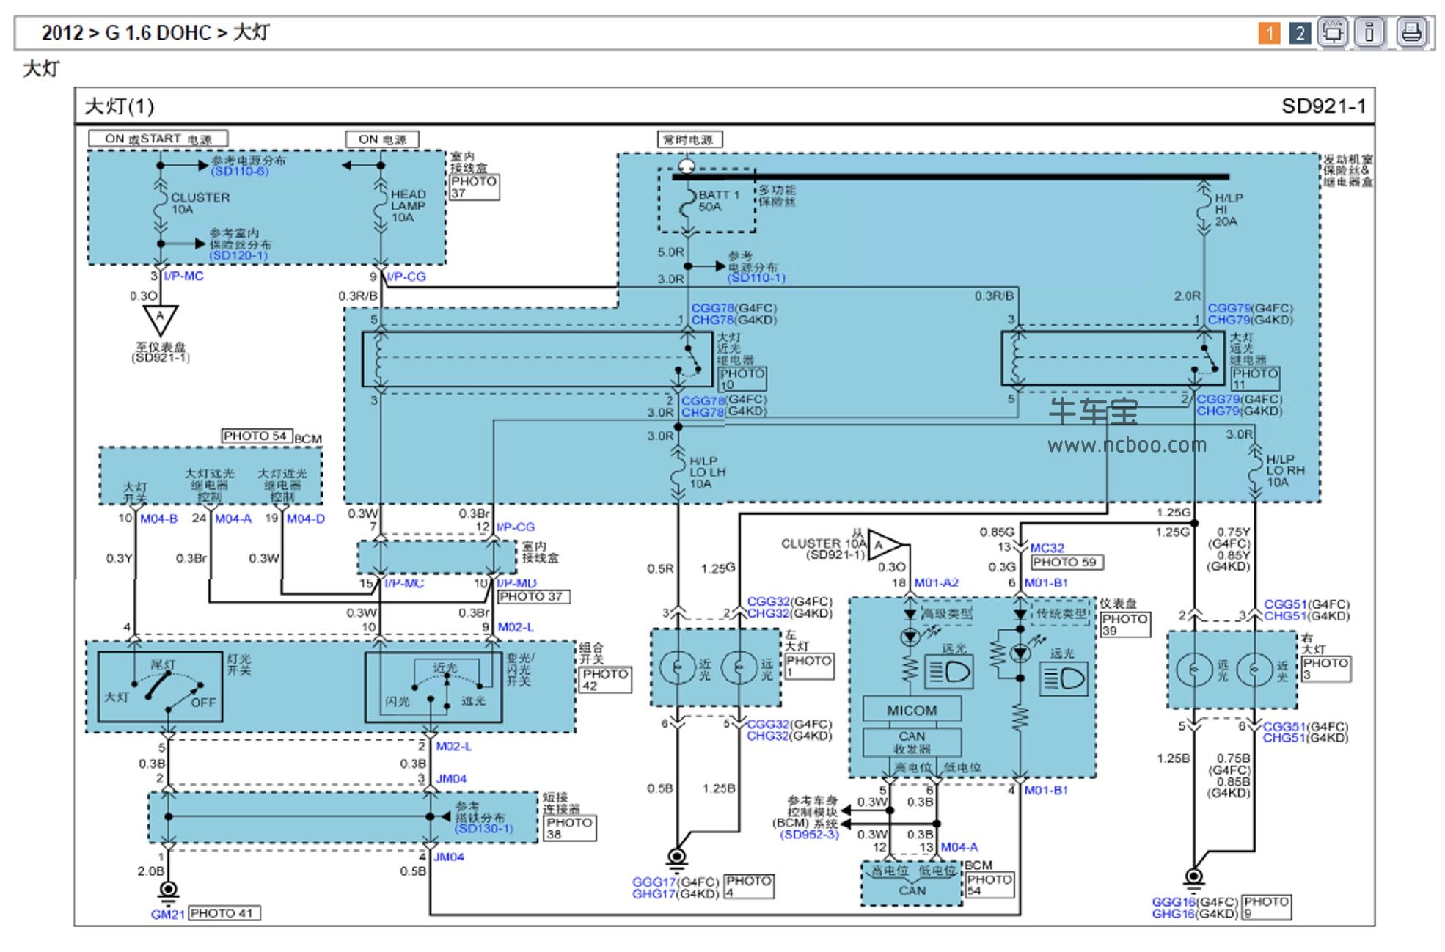Screen dimensions: 1445x952
Task: Open PHOTO 1 for left headlamp
Action: [809, 666]
